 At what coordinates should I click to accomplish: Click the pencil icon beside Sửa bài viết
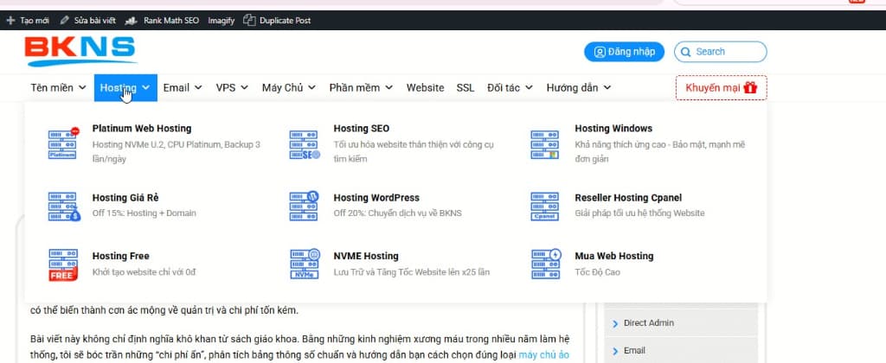[x=64, y=21]
